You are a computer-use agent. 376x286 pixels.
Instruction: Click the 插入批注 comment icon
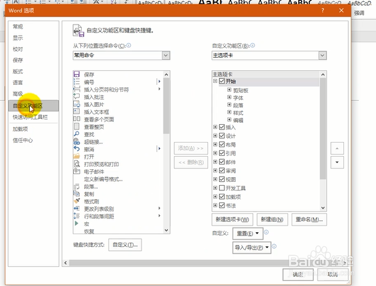[76, 96]
